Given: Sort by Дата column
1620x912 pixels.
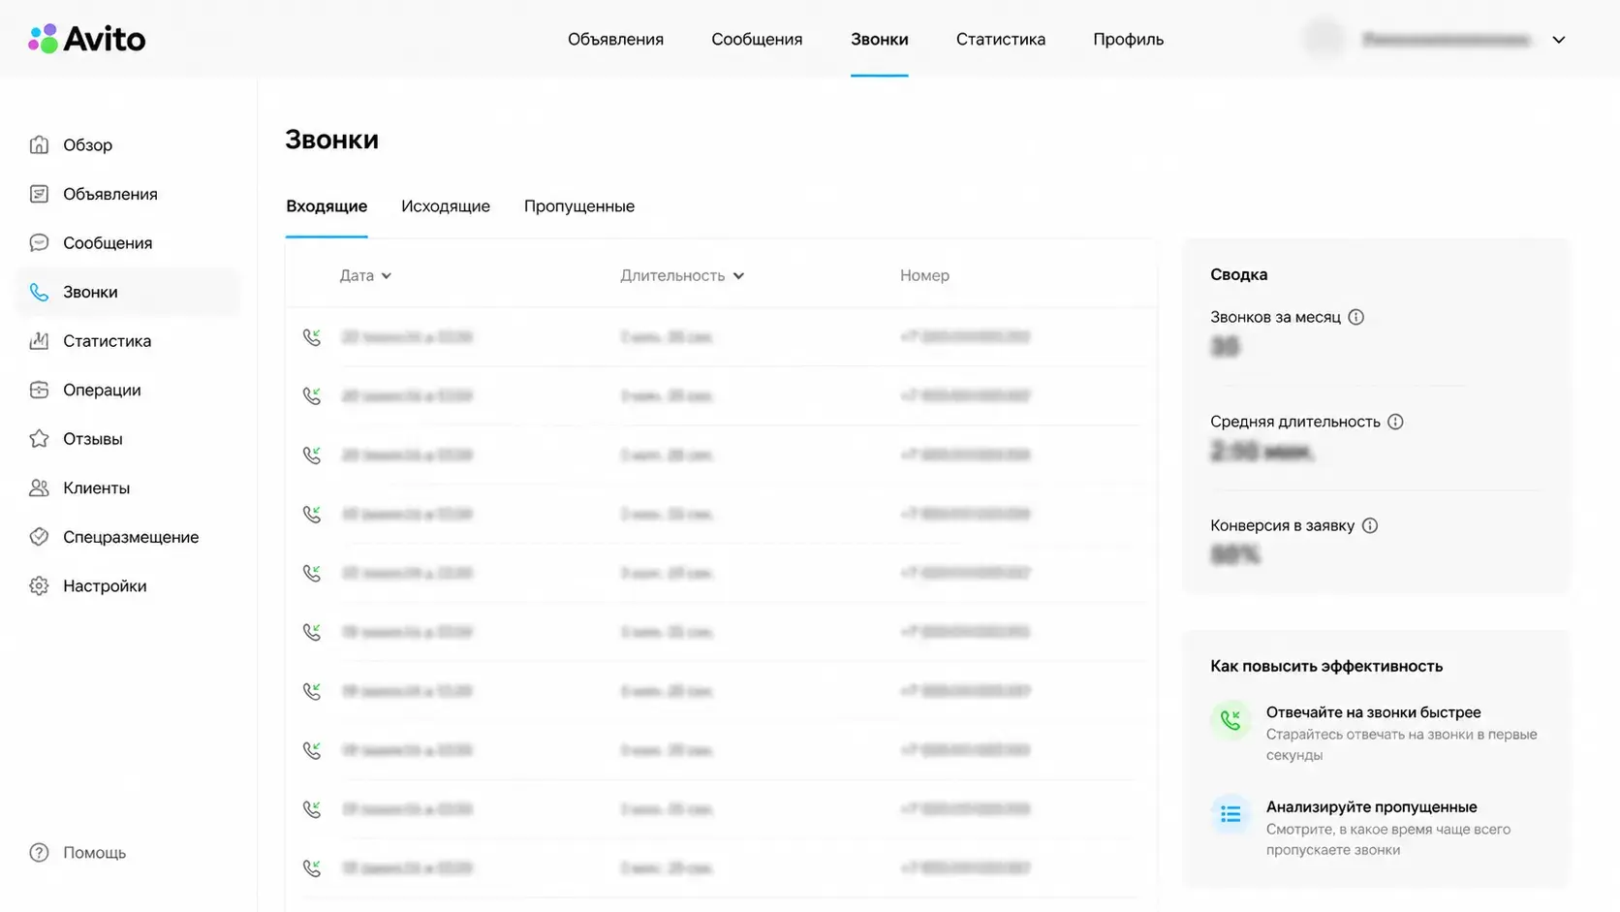Looking at the screenshot, I should pos(365,275).
